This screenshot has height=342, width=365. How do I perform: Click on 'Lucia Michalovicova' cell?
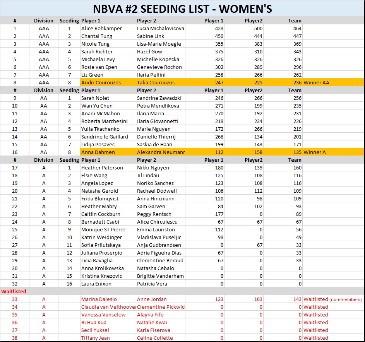pos(161,28)
